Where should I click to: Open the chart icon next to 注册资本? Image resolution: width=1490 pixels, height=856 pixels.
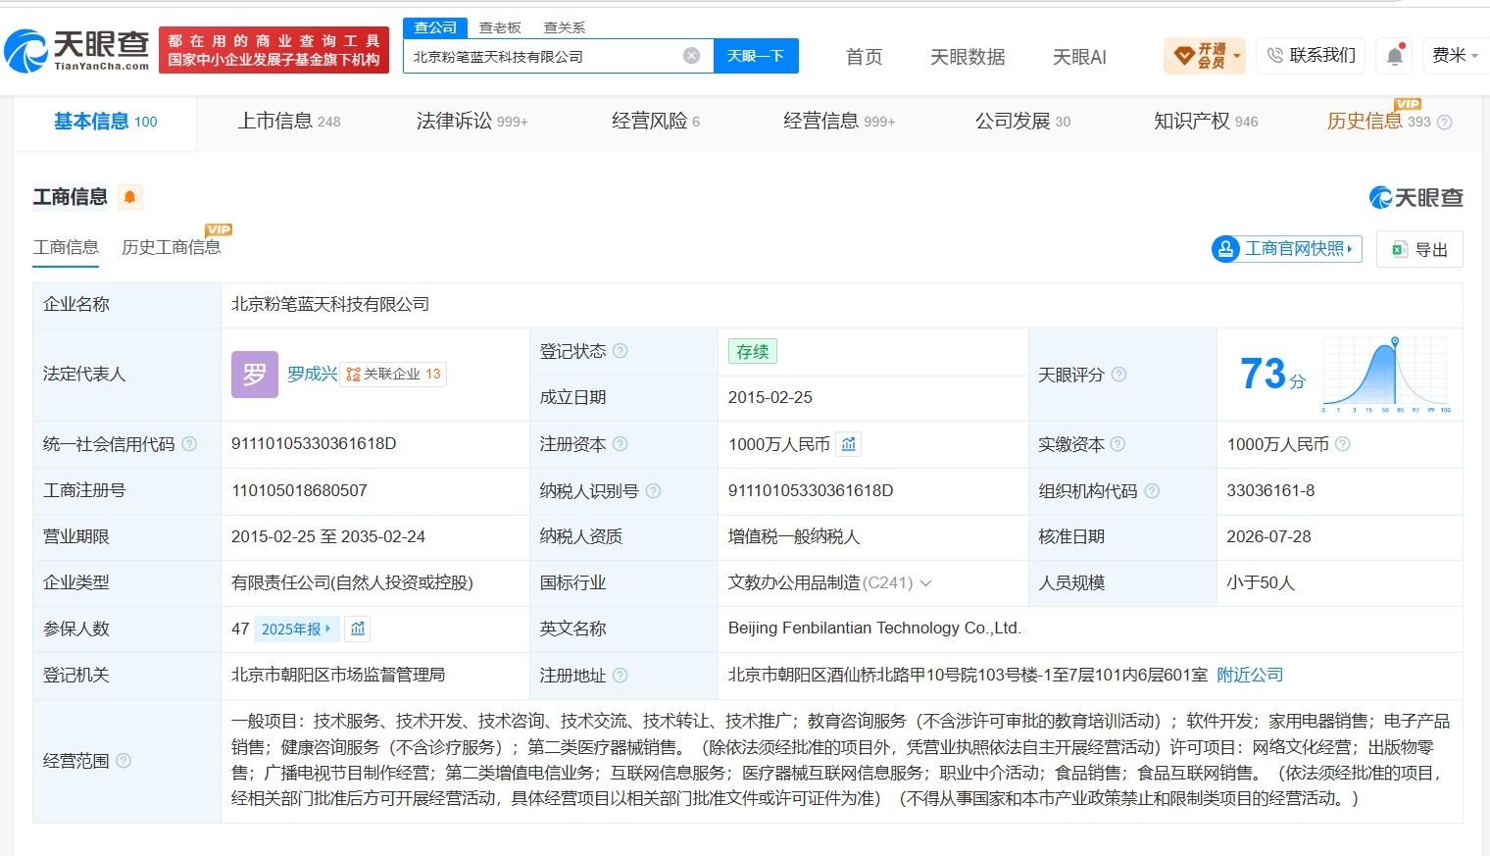(x=849, y=444)
